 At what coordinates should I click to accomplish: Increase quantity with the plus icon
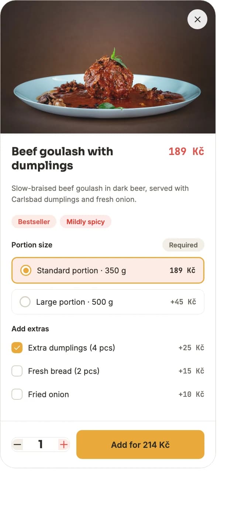click(64, 444)
